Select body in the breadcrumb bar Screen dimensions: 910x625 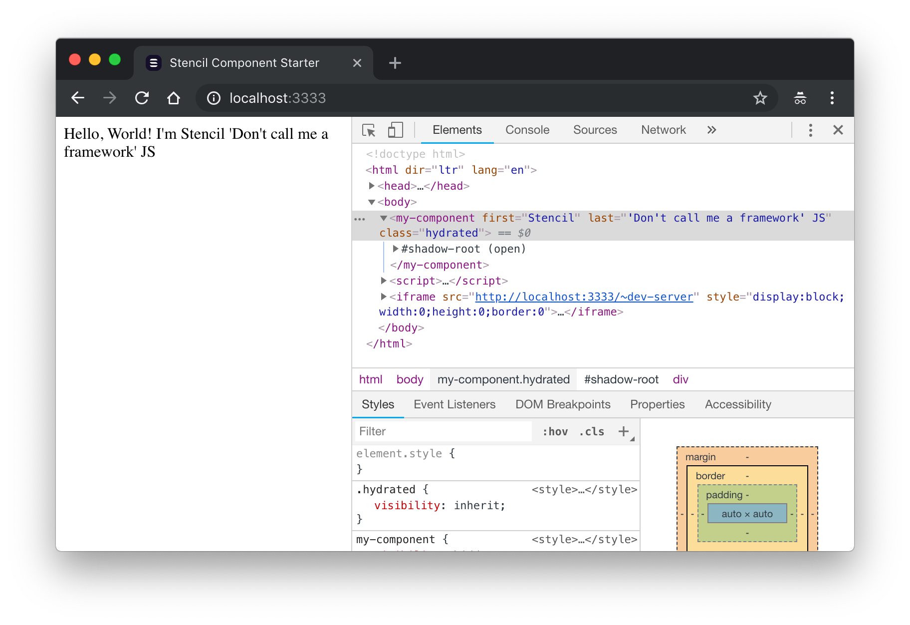410,379
